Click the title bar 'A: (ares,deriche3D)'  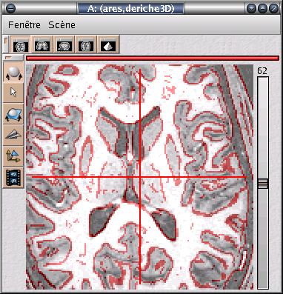pyautogui.click(x=130, y=8)
